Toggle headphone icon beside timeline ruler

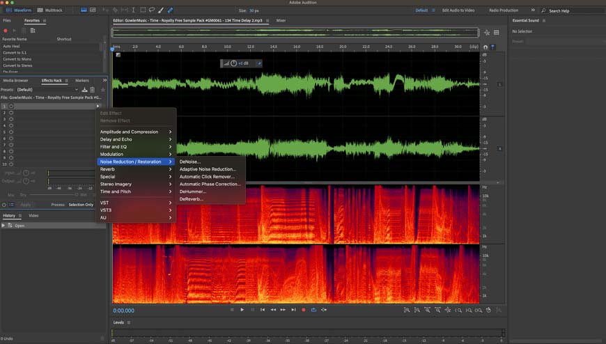(485, 47)
